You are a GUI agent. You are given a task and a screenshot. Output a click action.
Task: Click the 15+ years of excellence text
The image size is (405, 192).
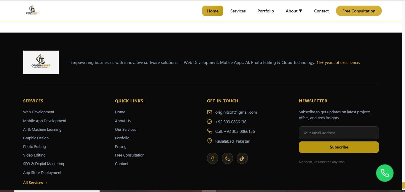338,62
